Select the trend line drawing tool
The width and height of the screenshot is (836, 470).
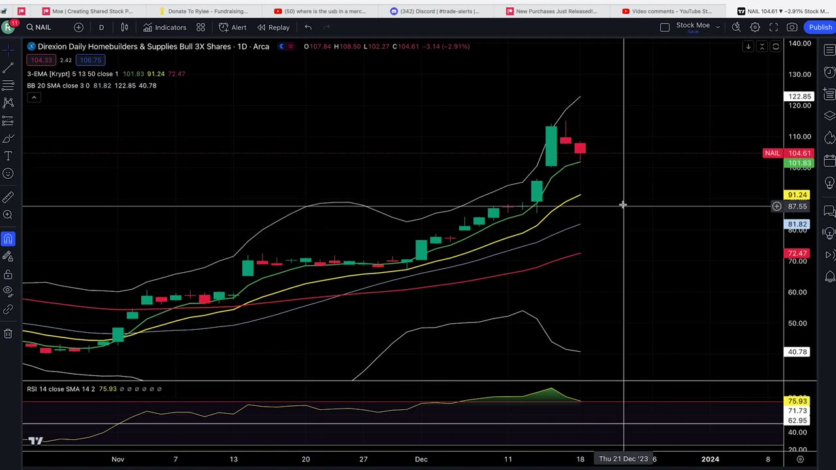(8, 68)
